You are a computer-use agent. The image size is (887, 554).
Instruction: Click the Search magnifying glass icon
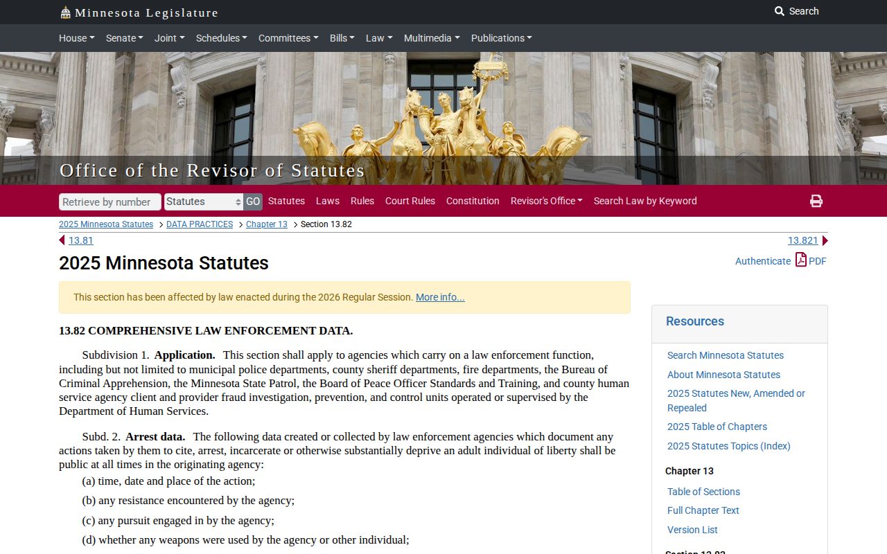(x=780, y=11)
